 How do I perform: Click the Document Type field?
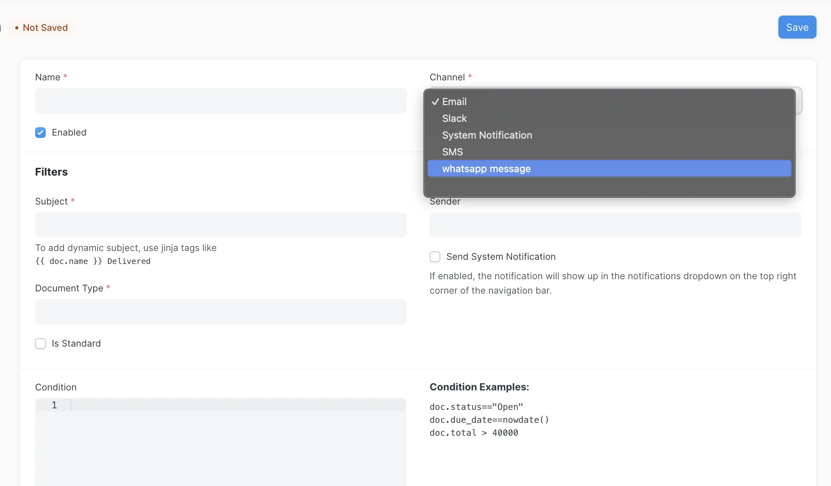point(221,312)
